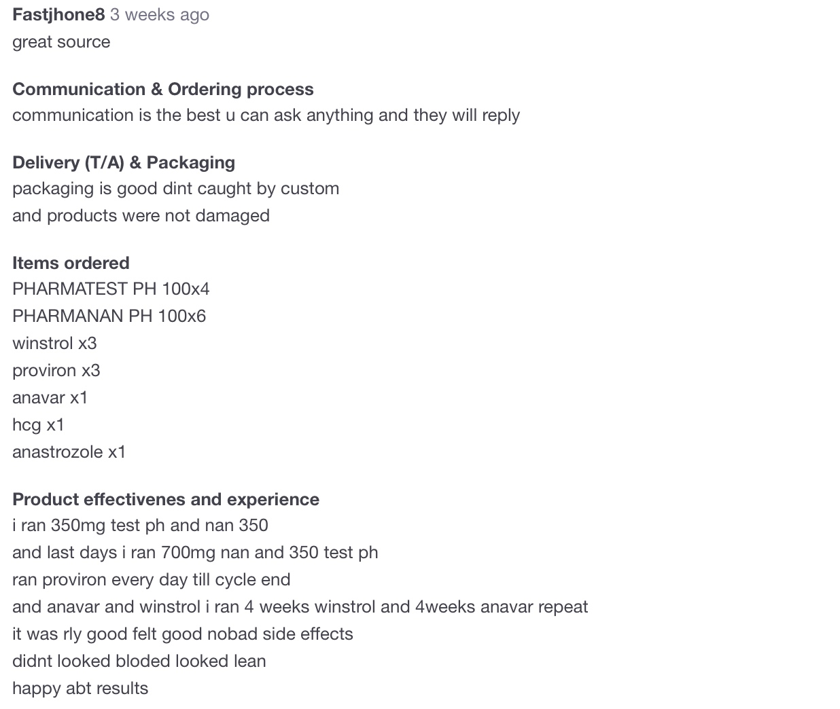
Task: Click the line about communication being the best
Action: [266, 115]
